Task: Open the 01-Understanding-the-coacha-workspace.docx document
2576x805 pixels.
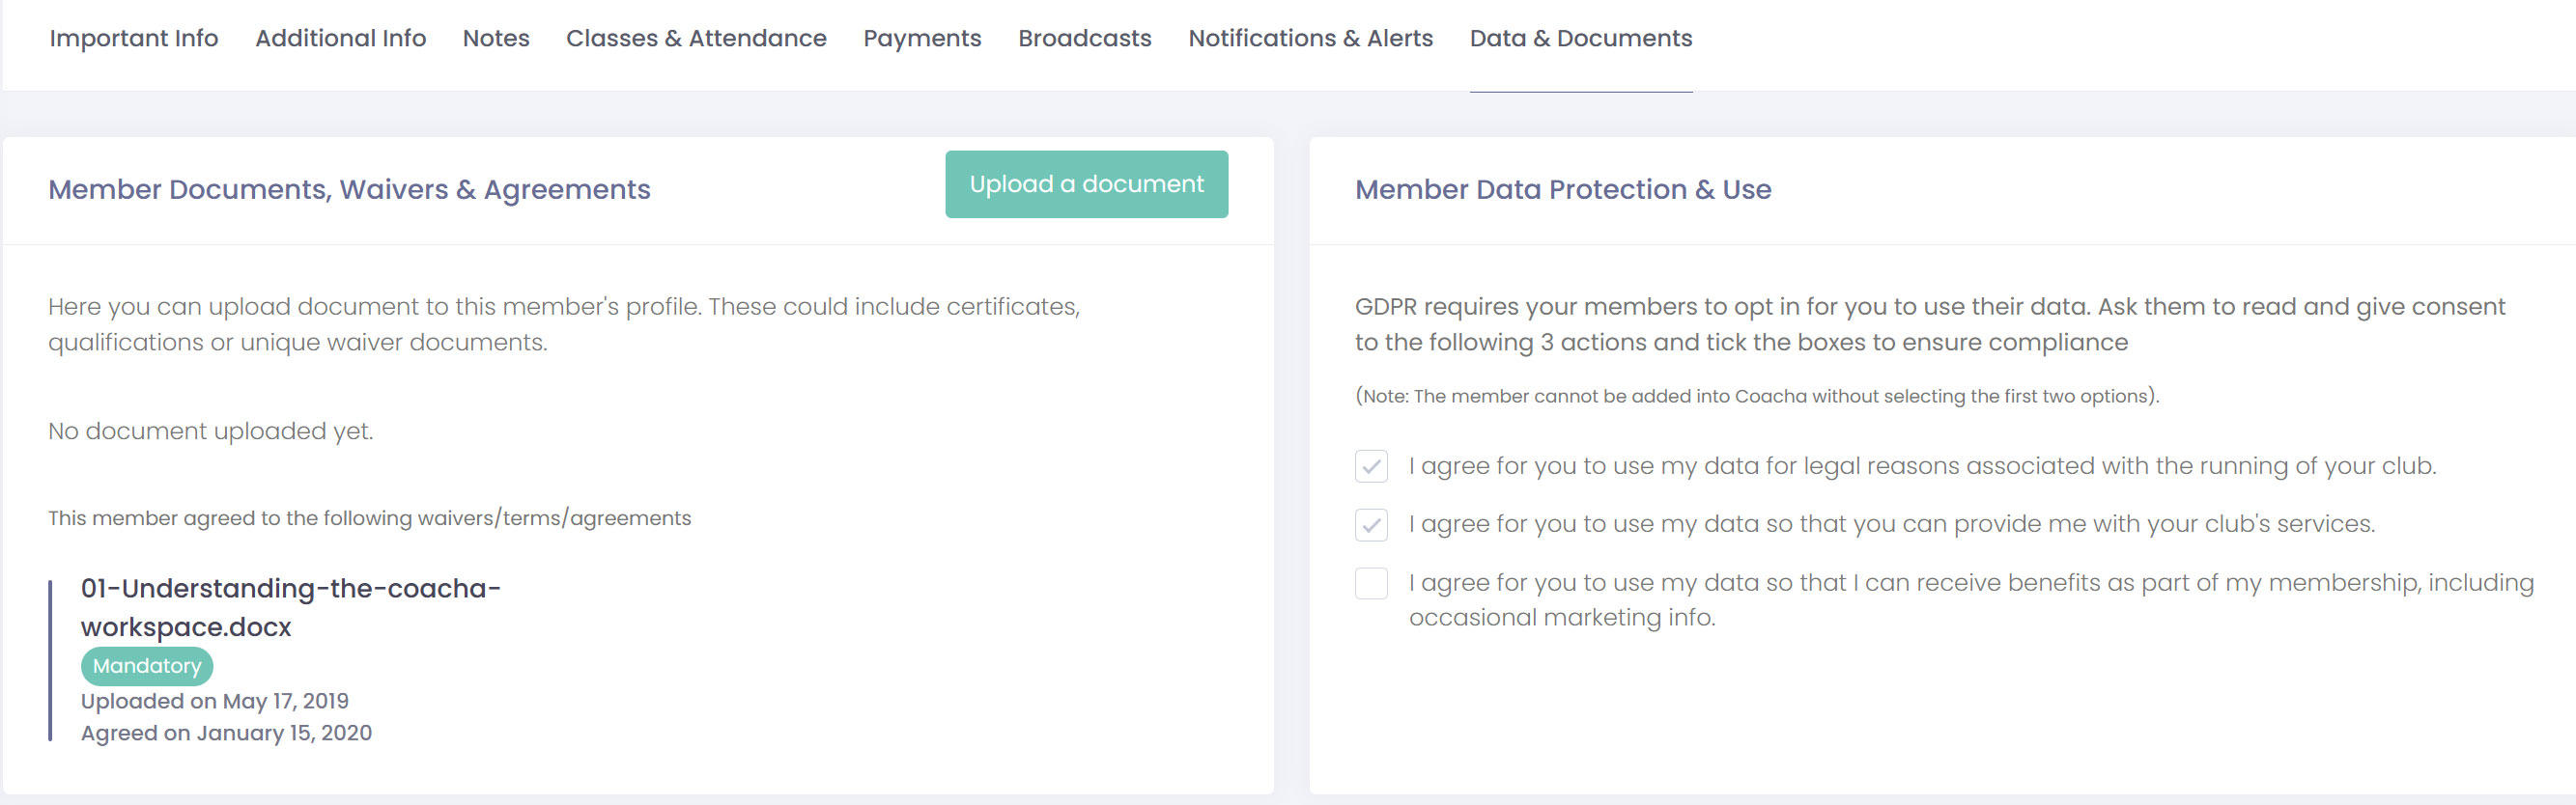Action: [290, 607]
